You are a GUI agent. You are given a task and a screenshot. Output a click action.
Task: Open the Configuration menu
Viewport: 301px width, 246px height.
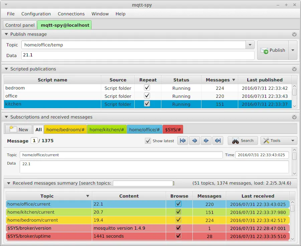coord(36,14)
